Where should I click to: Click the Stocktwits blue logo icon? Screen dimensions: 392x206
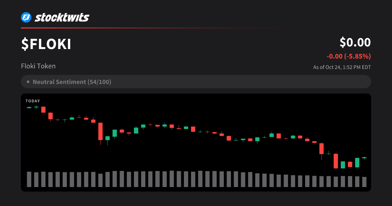click(x=26, y=17)
